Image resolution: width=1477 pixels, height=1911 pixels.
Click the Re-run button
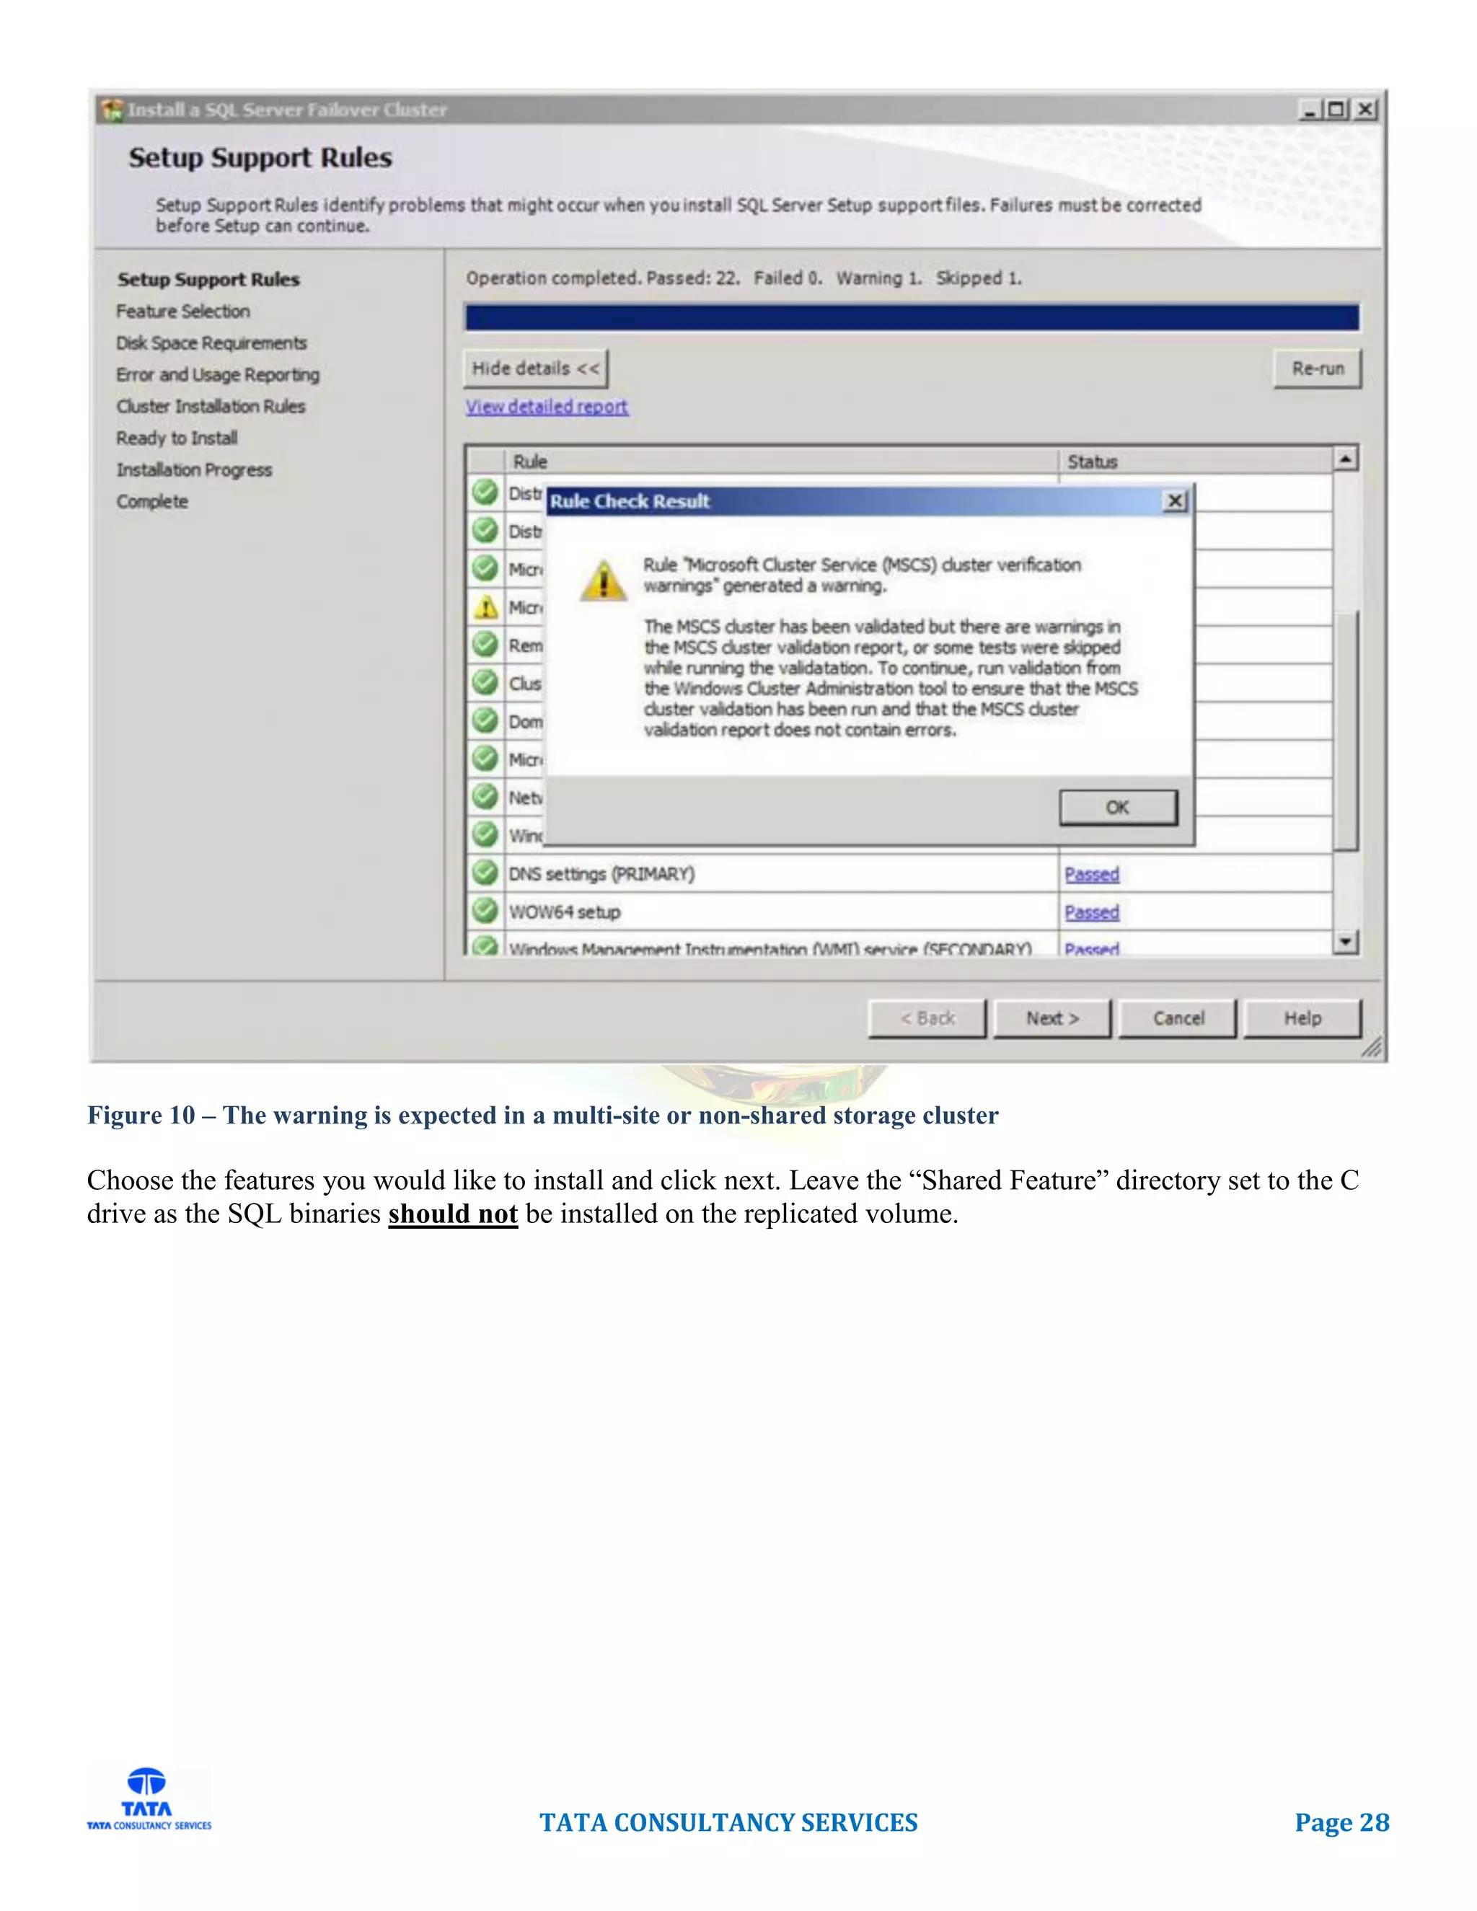click(1318, 368)
